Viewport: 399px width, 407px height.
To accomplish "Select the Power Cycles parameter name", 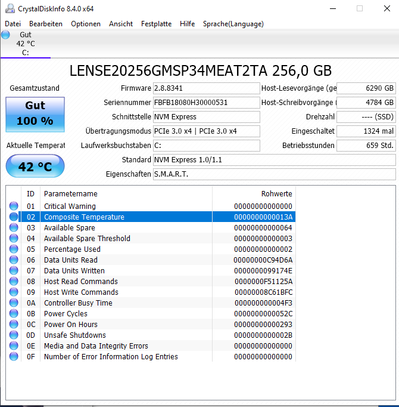I will tap(66, 313).
